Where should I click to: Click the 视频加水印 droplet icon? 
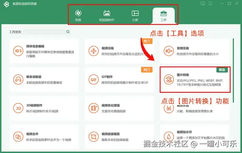[x=169, y=136]
